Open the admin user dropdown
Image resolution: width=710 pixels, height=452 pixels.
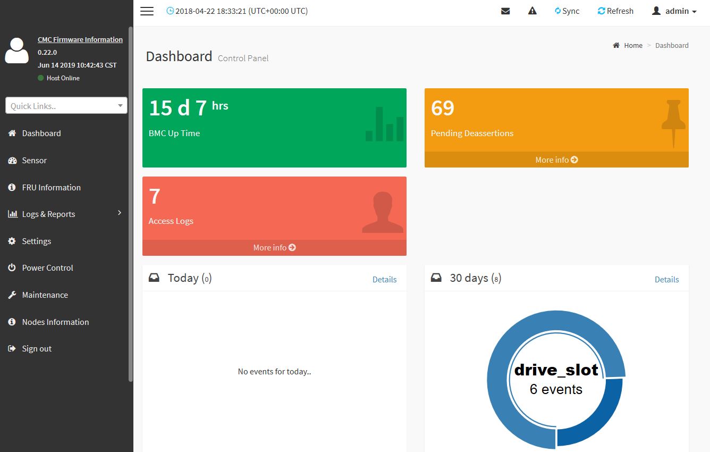tap(674, 11)
